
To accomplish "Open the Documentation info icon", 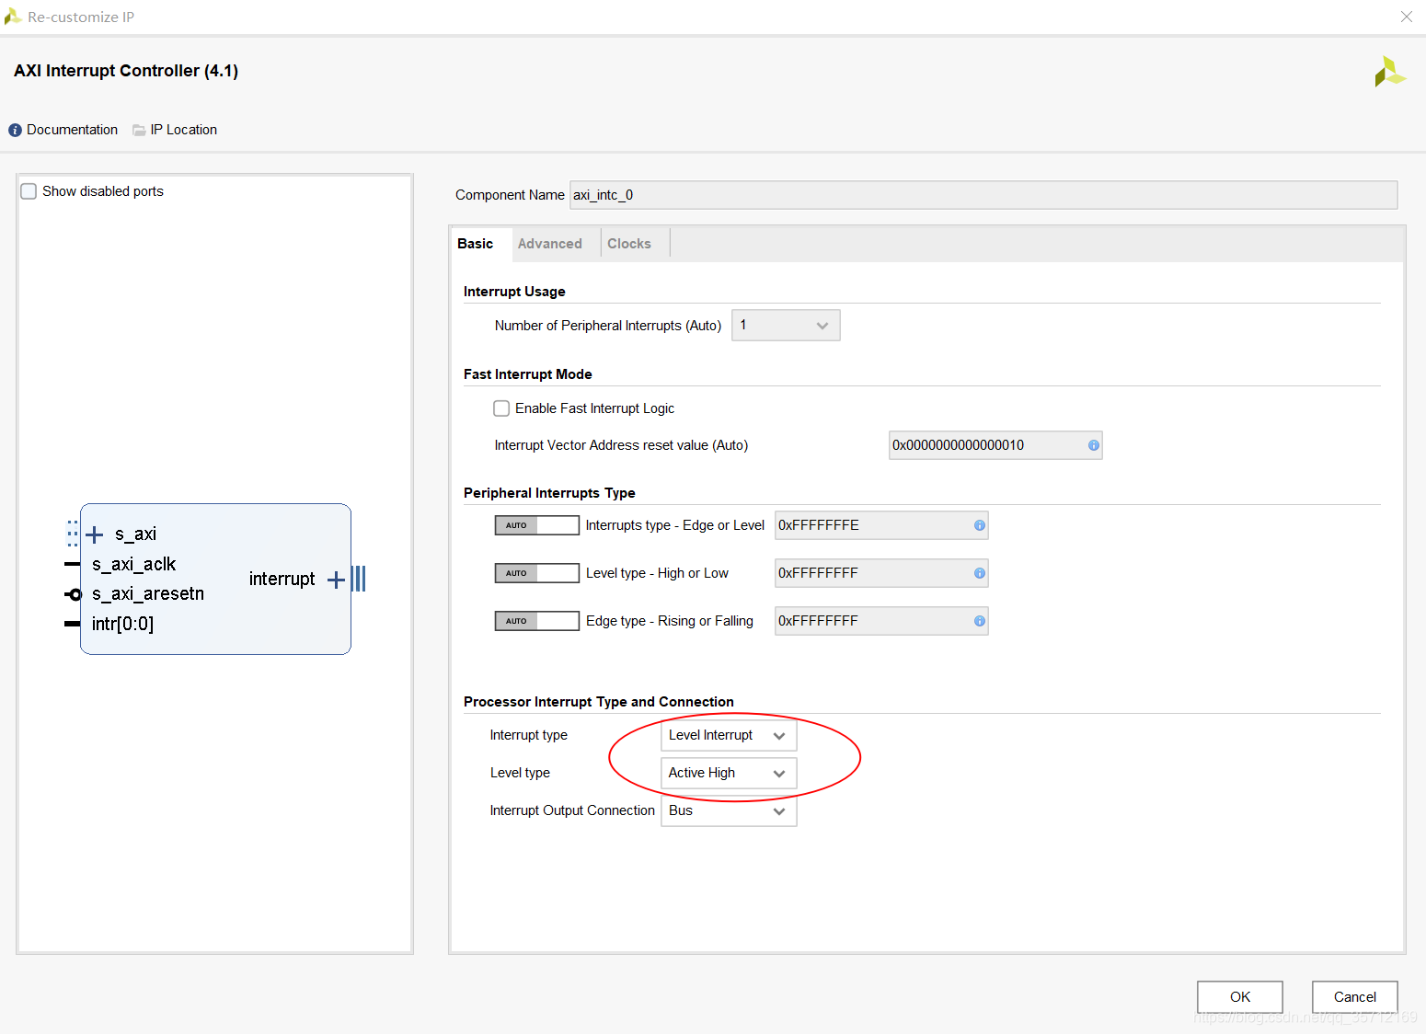I will [x=15, y=131].
